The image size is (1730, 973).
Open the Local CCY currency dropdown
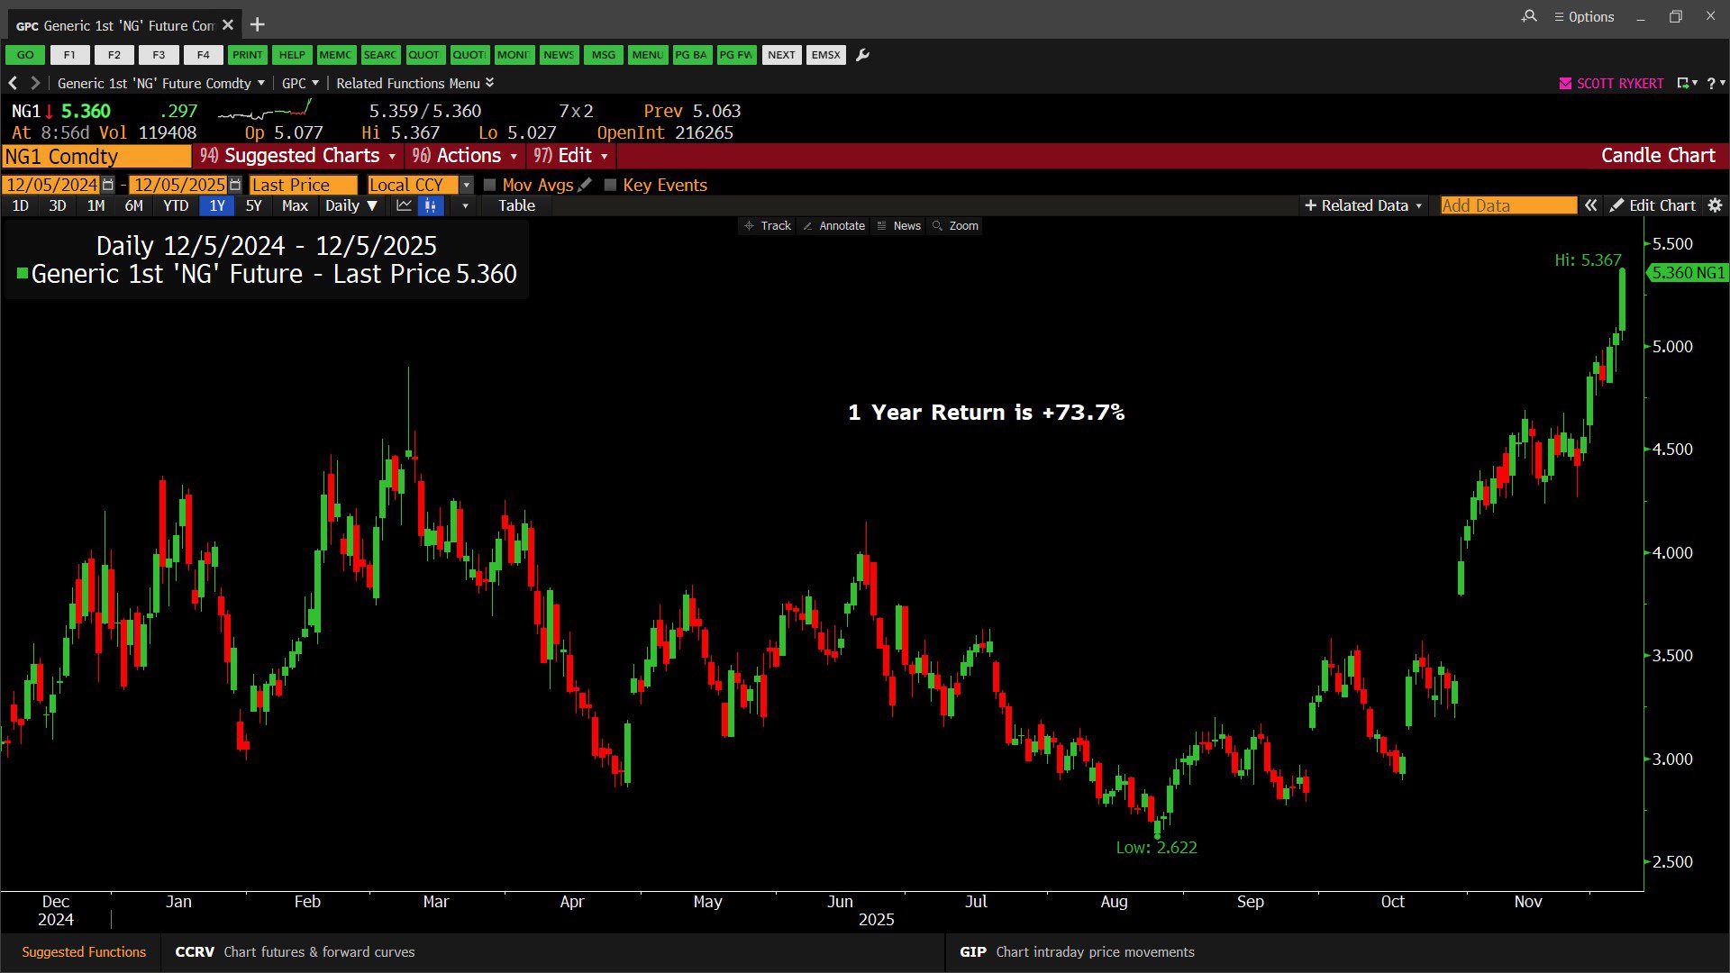(x=466, y=185)
